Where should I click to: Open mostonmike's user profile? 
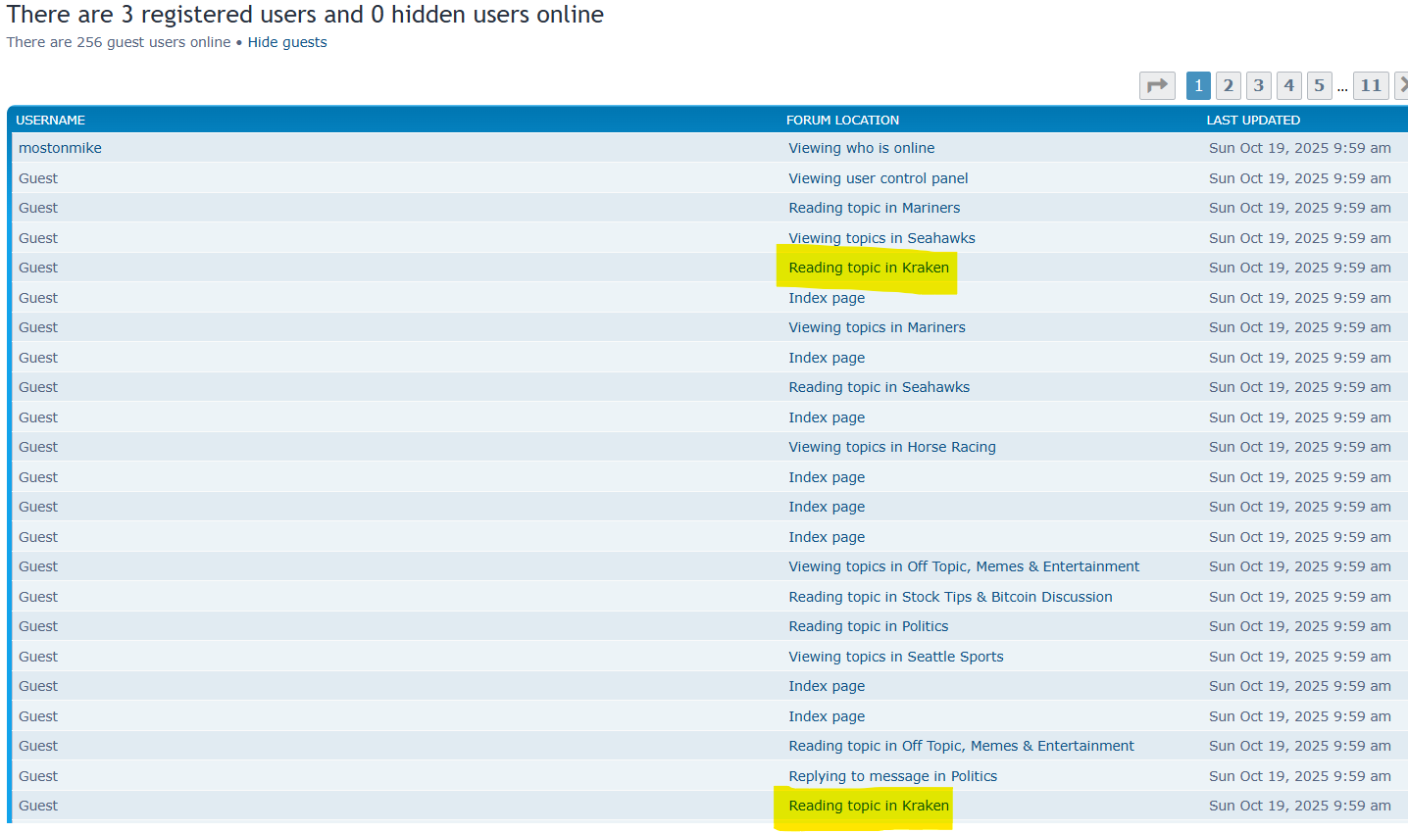[60, 148]
